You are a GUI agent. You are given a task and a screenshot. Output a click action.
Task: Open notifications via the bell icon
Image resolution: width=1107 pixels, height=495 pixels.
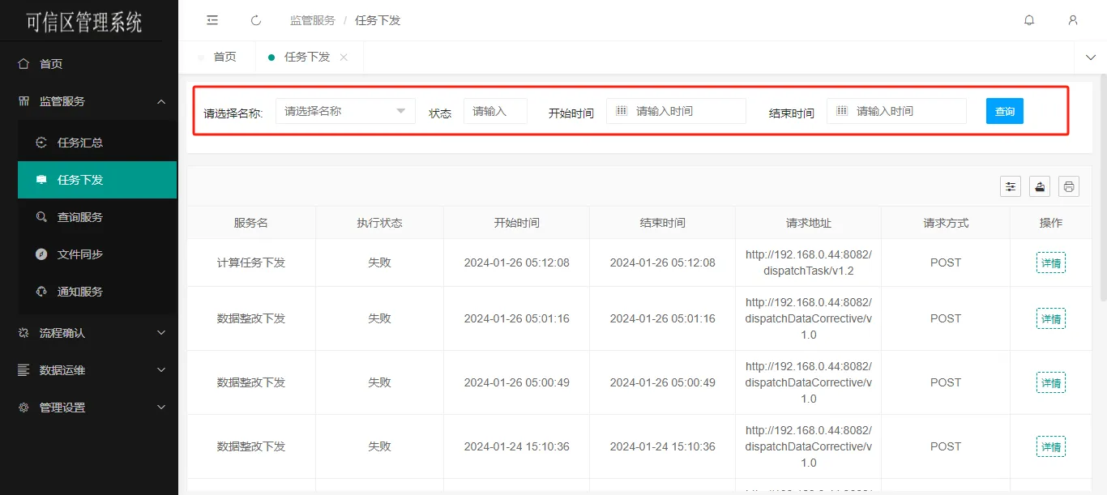click(x=1029, y=20)
